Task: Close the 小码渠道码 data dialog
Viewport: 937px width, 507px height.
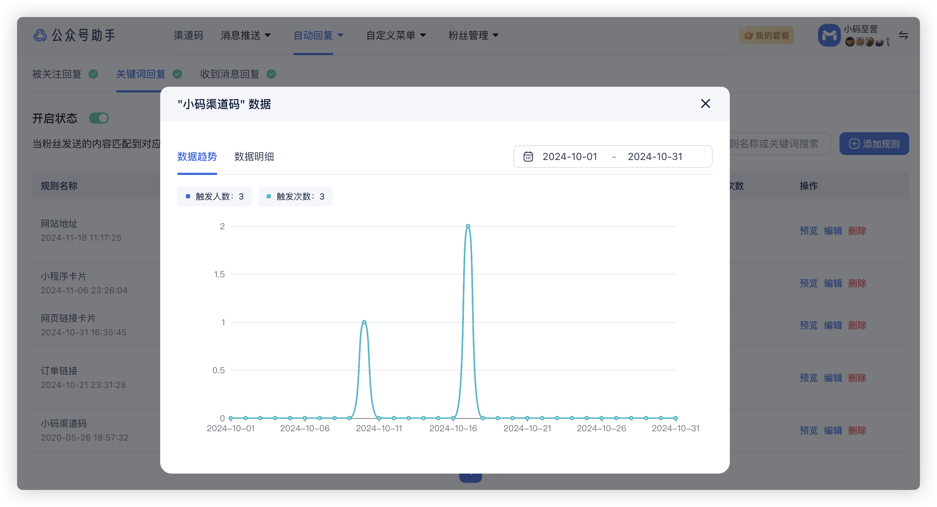Action: coord(705,103)
